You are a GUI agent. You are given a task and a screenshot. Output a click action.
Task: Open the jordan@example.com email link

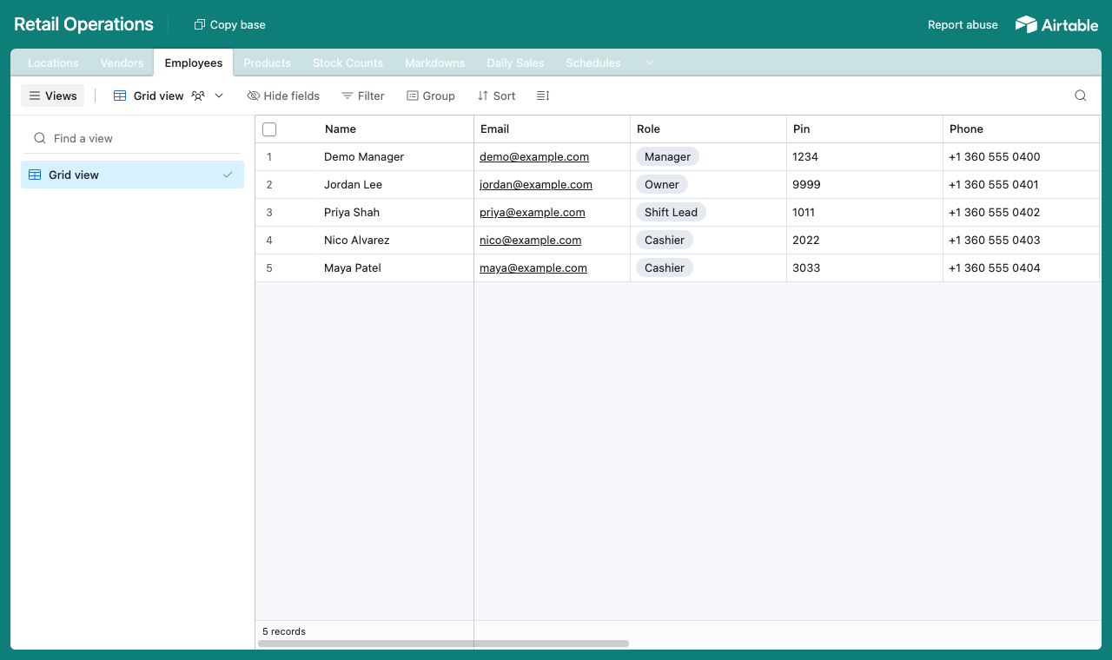[536, 185]
